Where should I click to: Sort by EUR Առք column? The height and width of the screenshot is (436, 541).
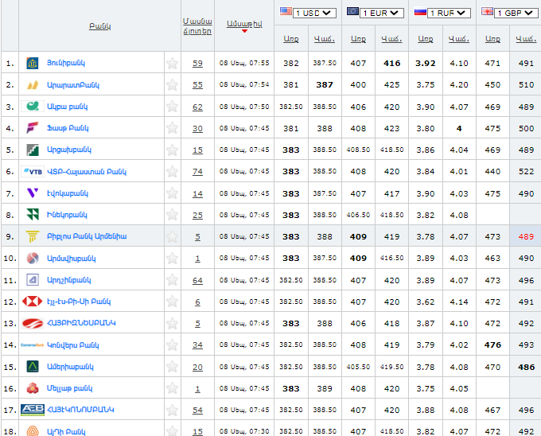pyautogui.click(x=358, y=39)
